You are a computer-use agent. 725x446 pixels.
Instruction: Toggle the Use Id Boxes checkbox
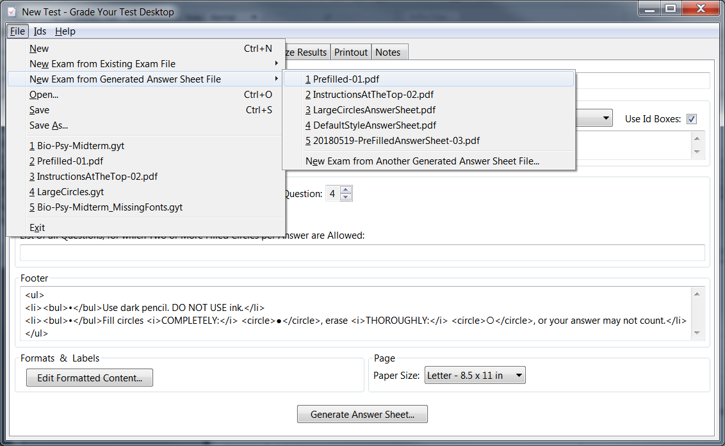691,119
